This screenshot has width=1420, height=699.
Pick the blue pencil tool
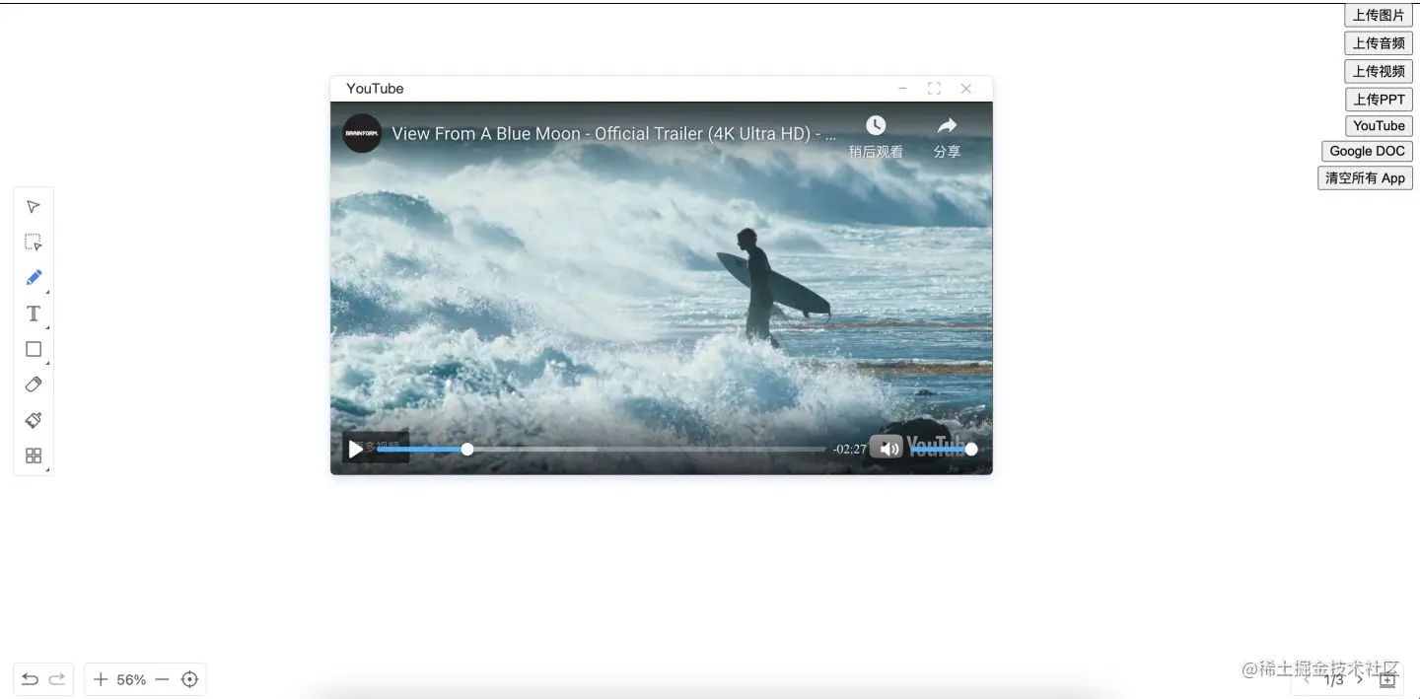pos(34,278)
